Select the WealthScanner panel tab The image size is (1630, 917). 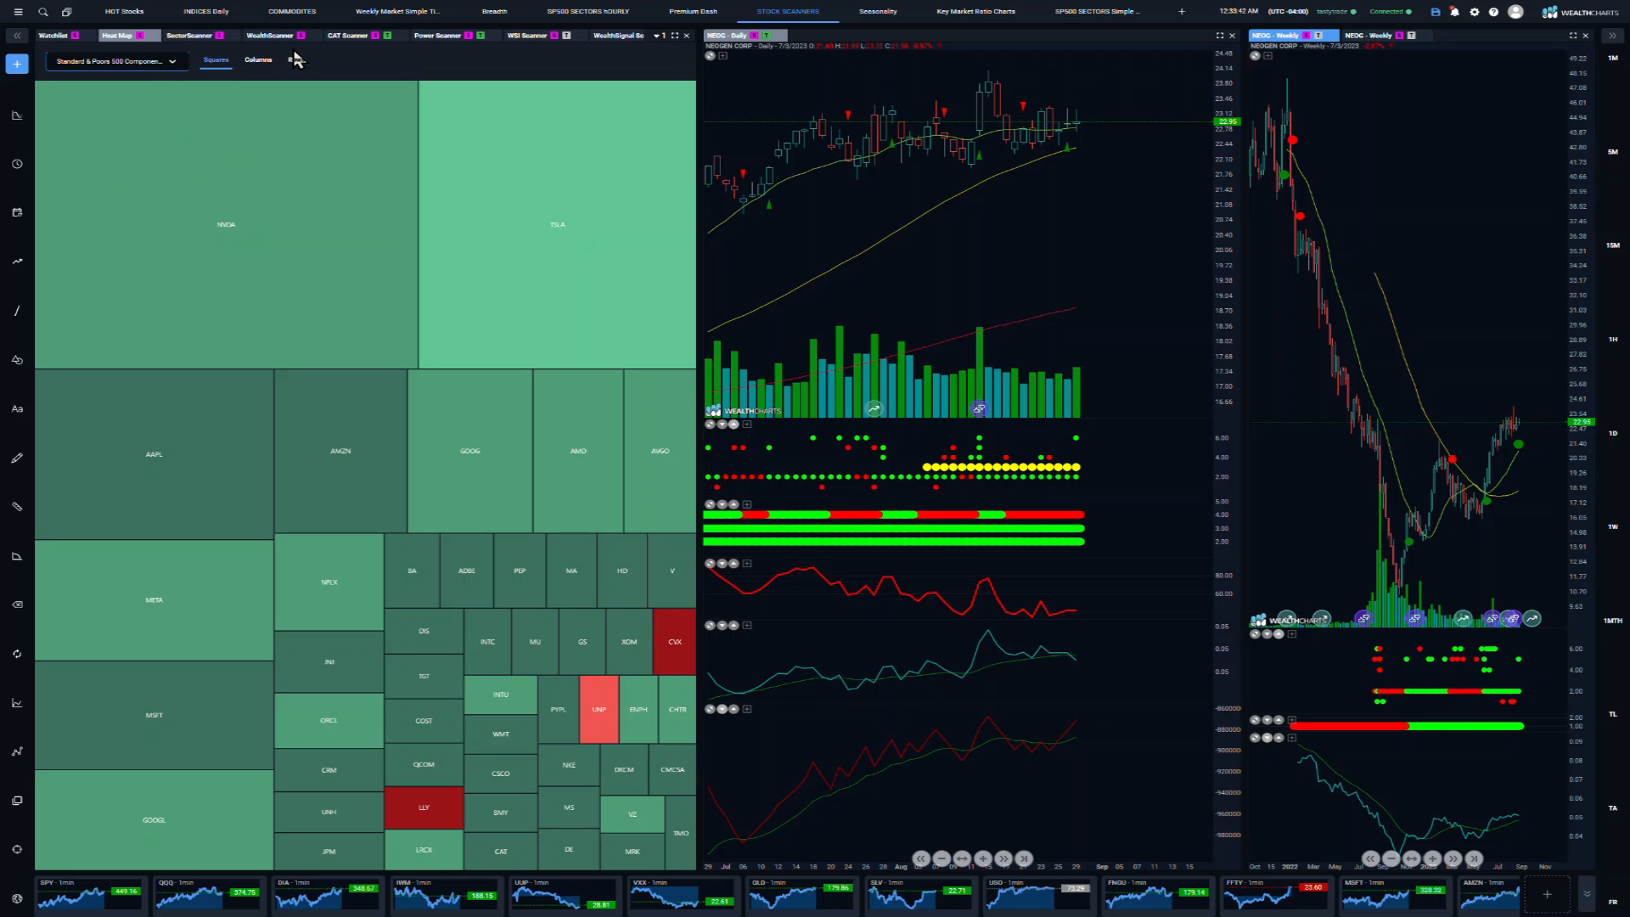(x=275, y=36)
